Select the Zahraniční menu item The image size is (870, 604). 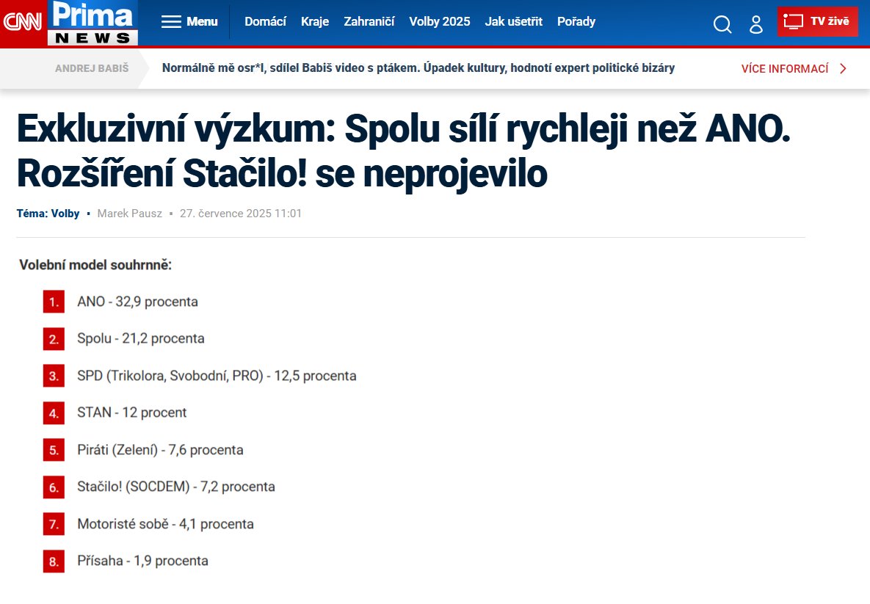click(x=369, y=21)
